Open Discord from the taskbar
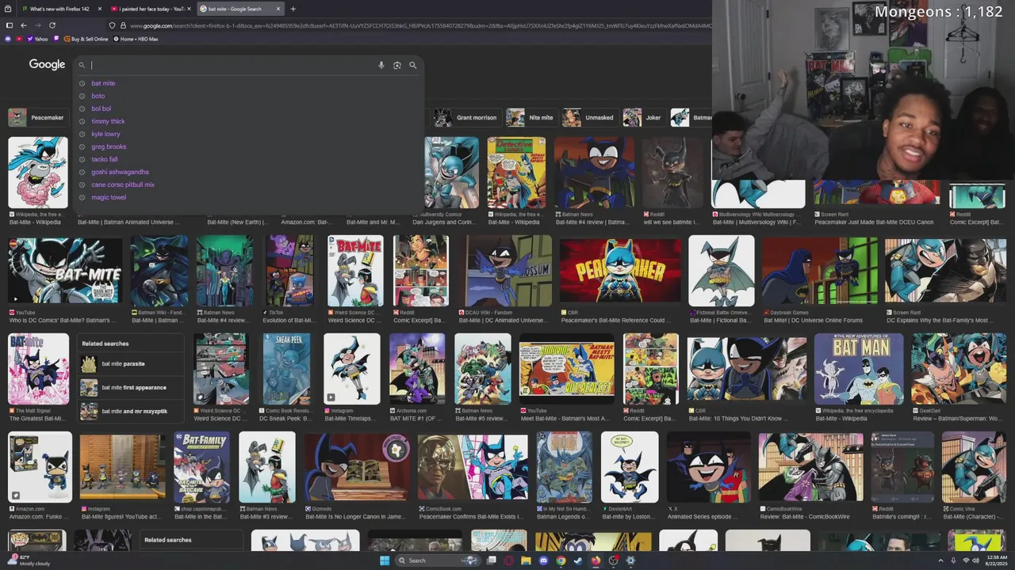 [x=543, y=560]
